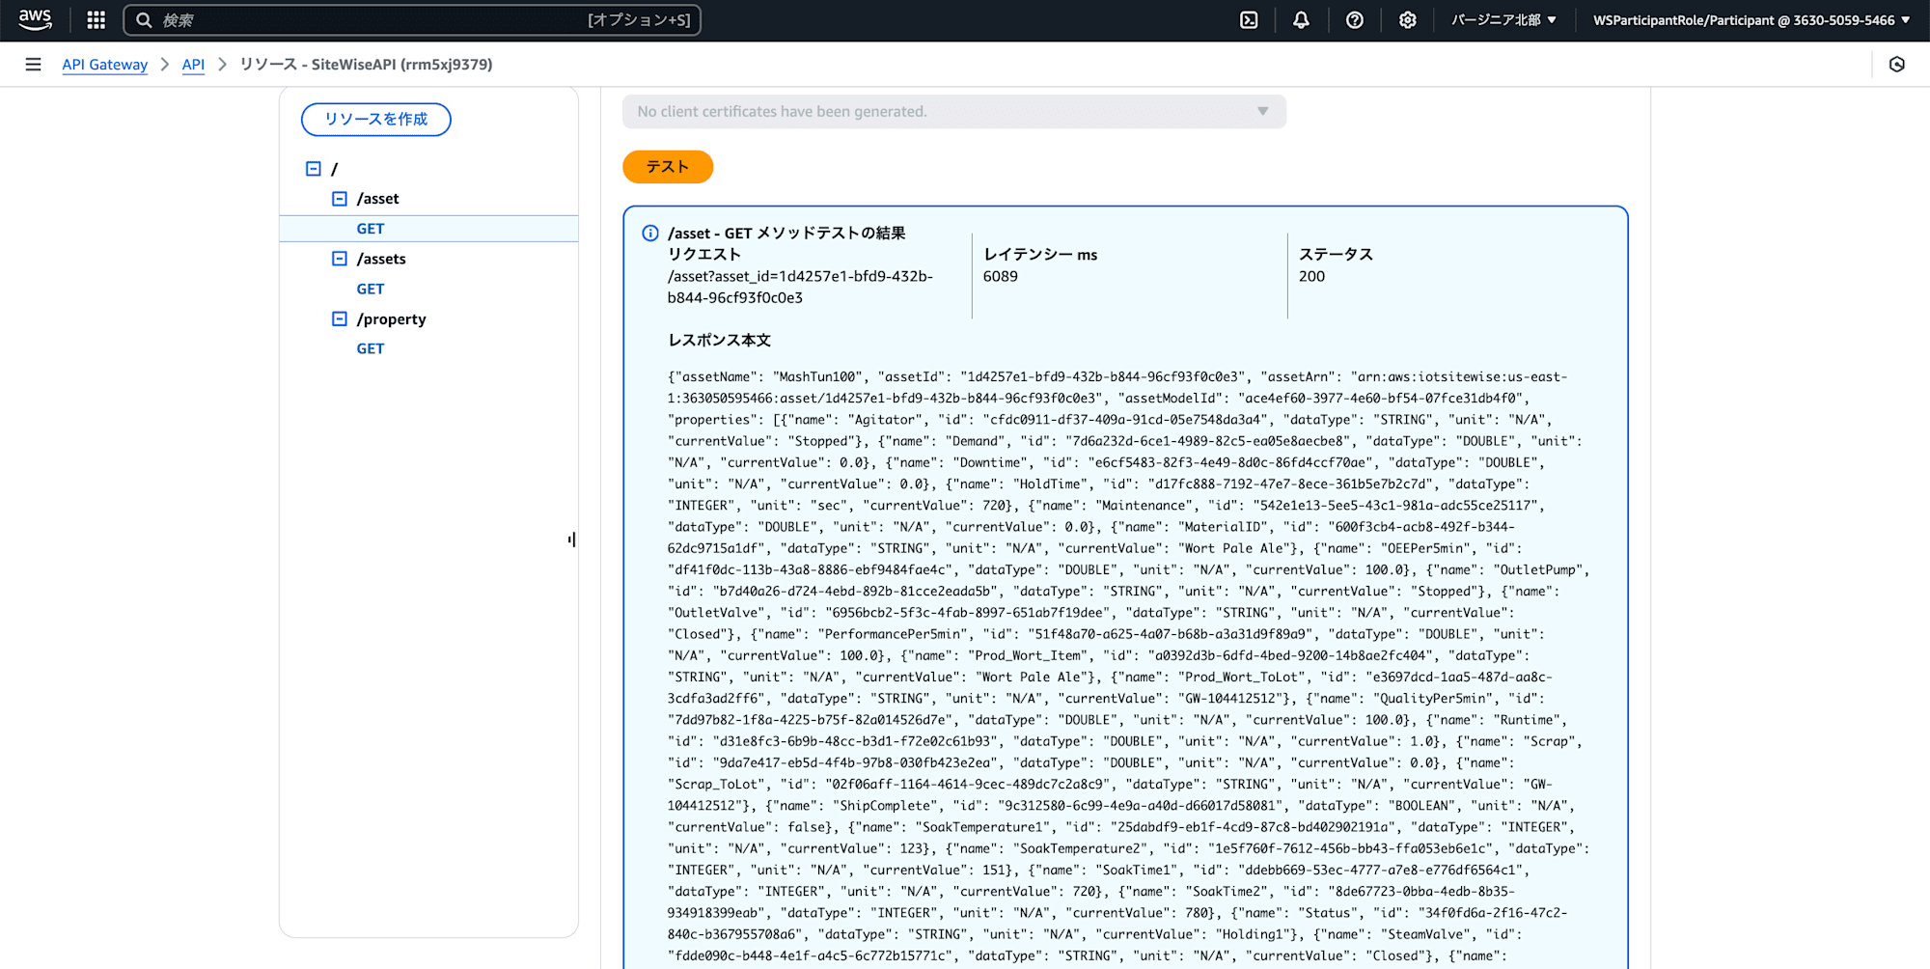Collapse the /property resource node
1930x969 pixels.
pyautogui.click(x=340, y=318)
